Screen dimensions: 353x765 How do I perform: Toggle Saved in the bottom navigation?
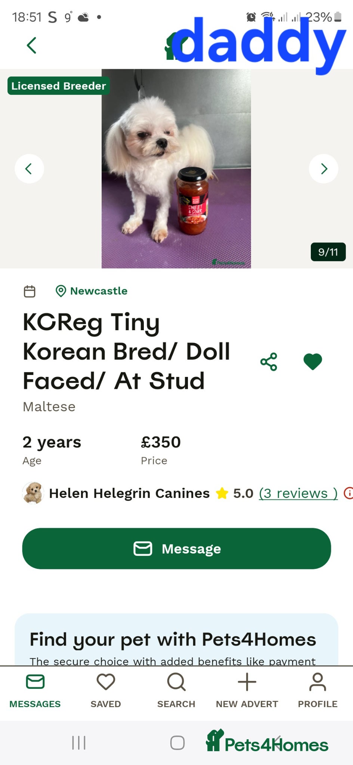[105, 691]
